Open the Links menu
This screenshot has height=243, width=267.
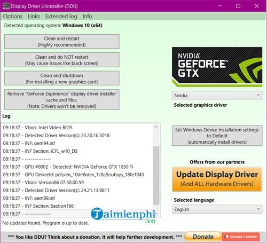34,17
